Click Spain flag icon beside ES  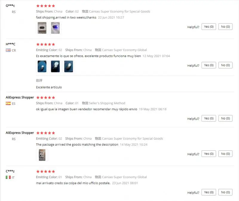click(x=8, y=103)
